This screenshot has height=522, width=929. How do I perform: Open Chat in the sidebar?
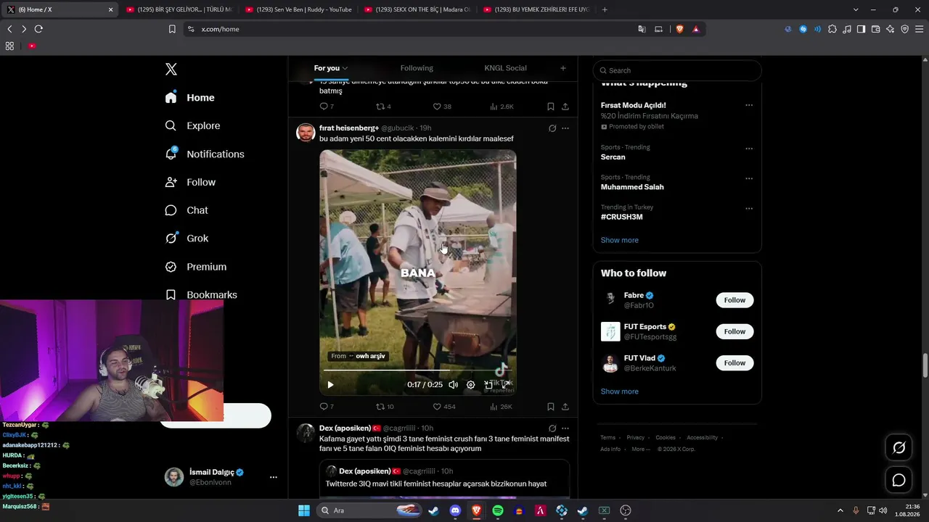[x=187, y=210]
